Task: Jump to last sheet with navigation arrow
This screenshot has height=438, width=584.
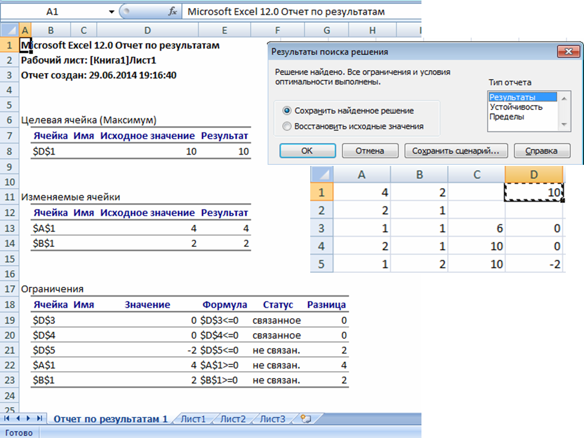Action: pyautogui.click(x=39, y=419)
